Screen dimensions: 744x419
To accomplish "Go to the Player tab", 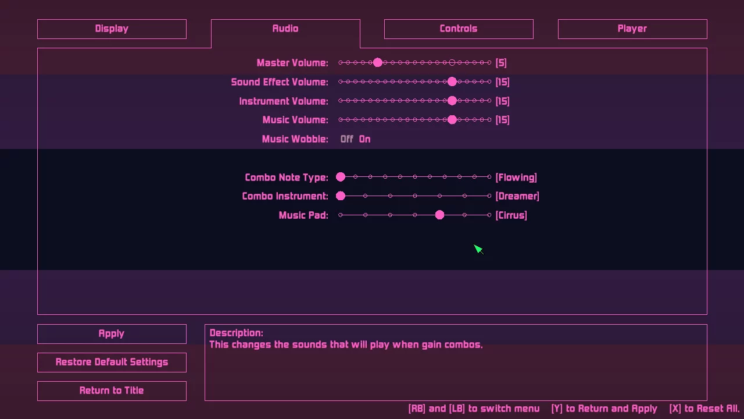I will [632, 29].
